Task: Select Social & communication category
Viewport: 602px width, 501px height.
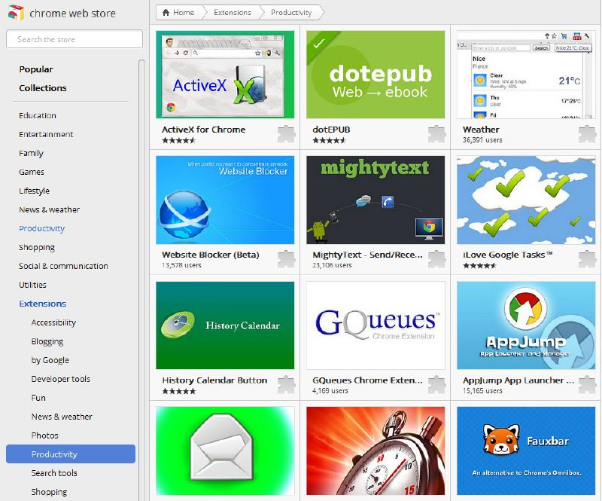Action: point(63,266)
